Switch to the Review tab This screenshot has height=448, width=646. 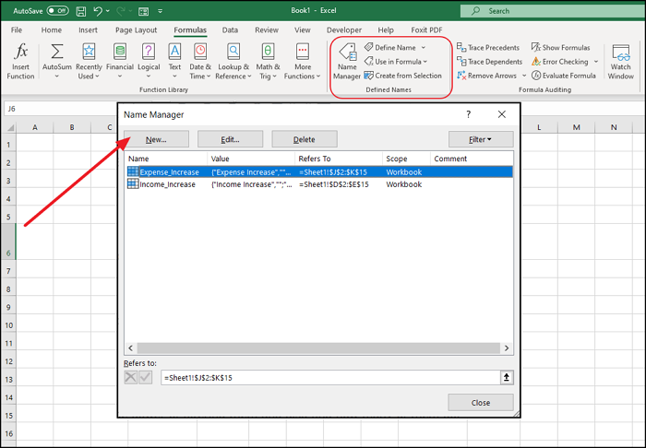(267, 30)
